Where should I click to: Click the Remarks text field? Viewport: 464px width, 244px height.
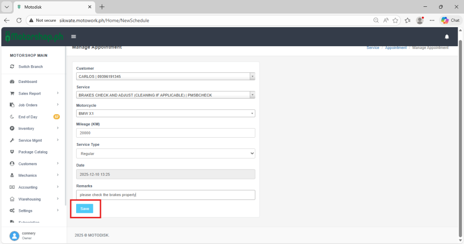tap(165, 195)
